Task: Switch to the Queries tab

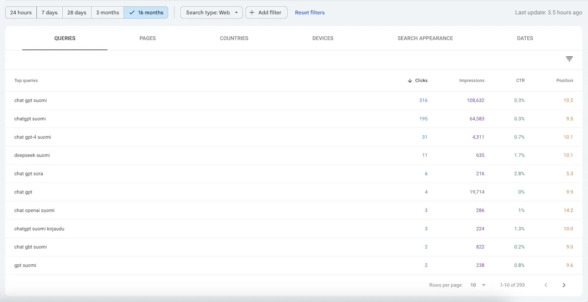Action: coord(65,38)
